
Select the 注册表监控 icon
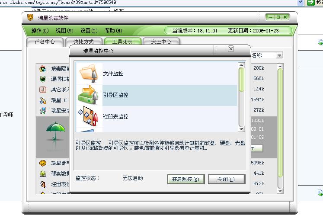[x=89, y=116]
